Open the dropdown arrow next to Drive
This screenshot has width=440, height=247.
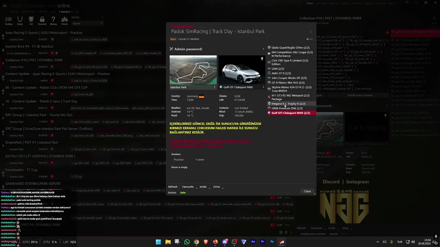click(223, 188)
